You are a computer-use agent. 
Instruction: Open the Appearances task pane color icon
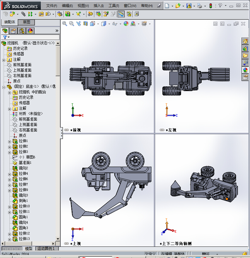point(245,70)
